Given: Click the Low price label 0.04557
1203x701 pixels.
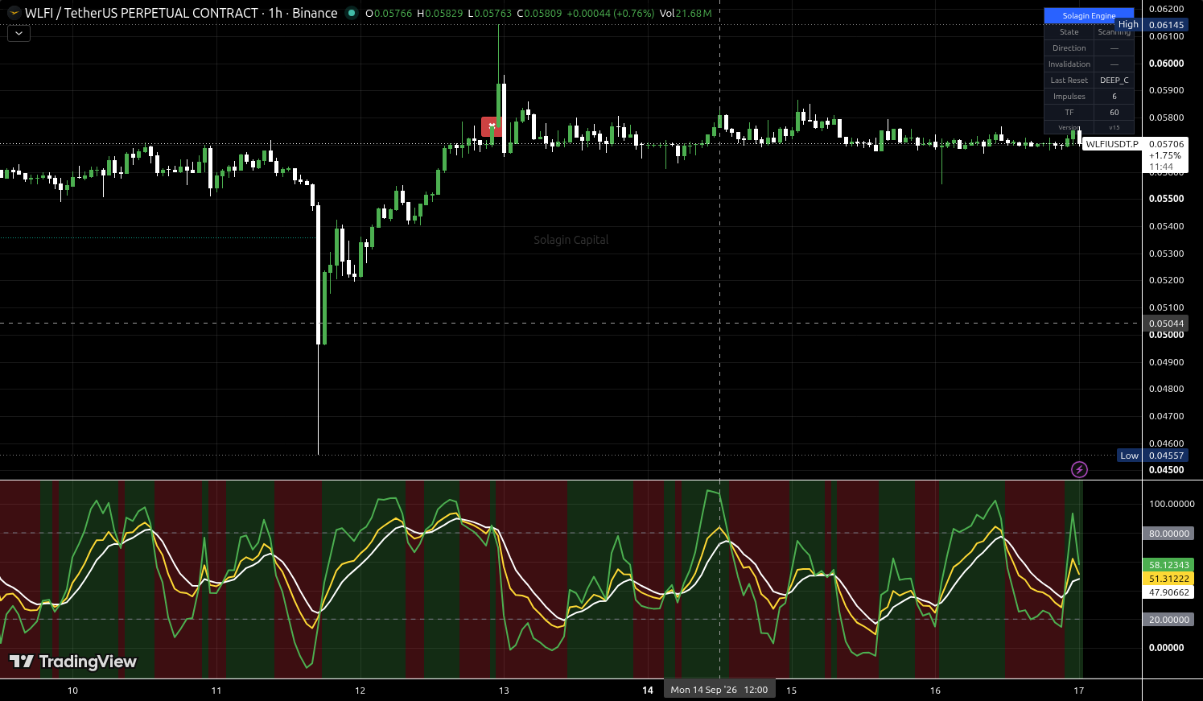Looking at the screenshot, I should pos(1166,456).
